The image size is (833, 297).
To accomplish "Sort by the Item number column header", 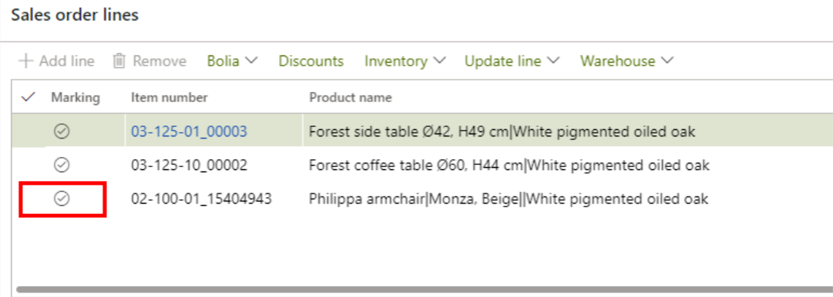I will tap(169, 98).
